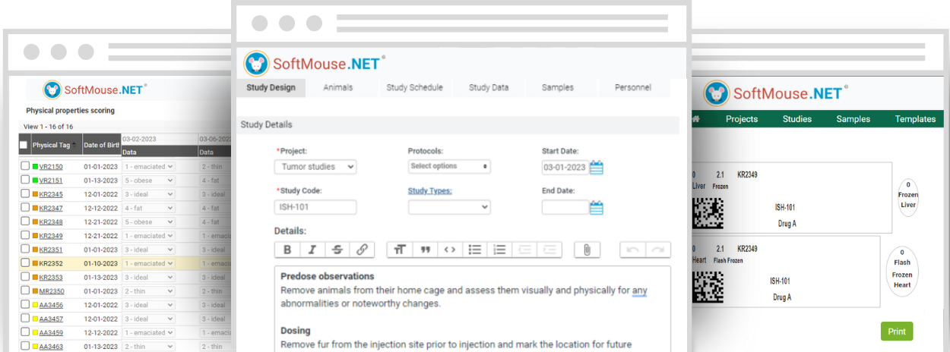This screenshot has height=352, width=950.
Task: Check the box for mouse KR2348
Action: 25,222
